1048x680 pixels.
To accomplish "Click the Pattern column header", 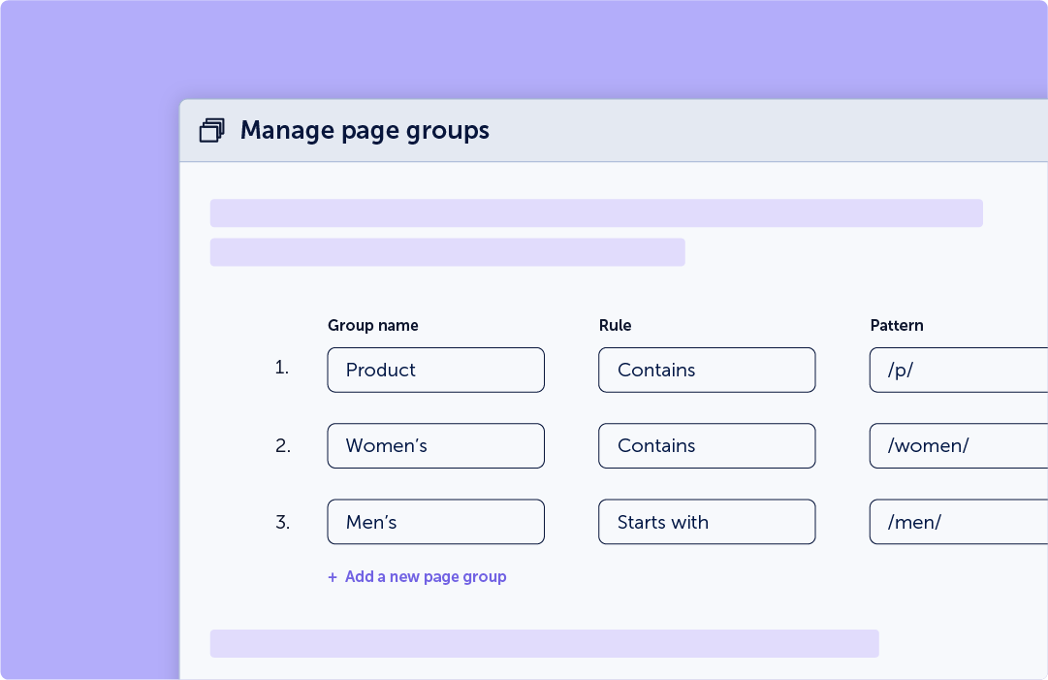I will [x=897, y=325].
